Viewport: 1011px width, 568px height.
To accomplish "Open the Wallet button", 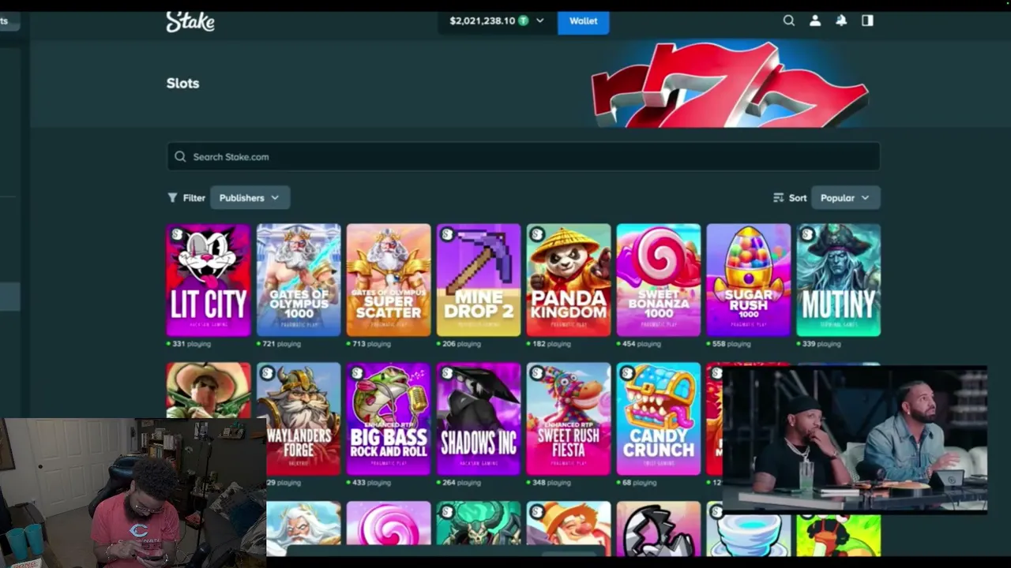I will [583, 21].
